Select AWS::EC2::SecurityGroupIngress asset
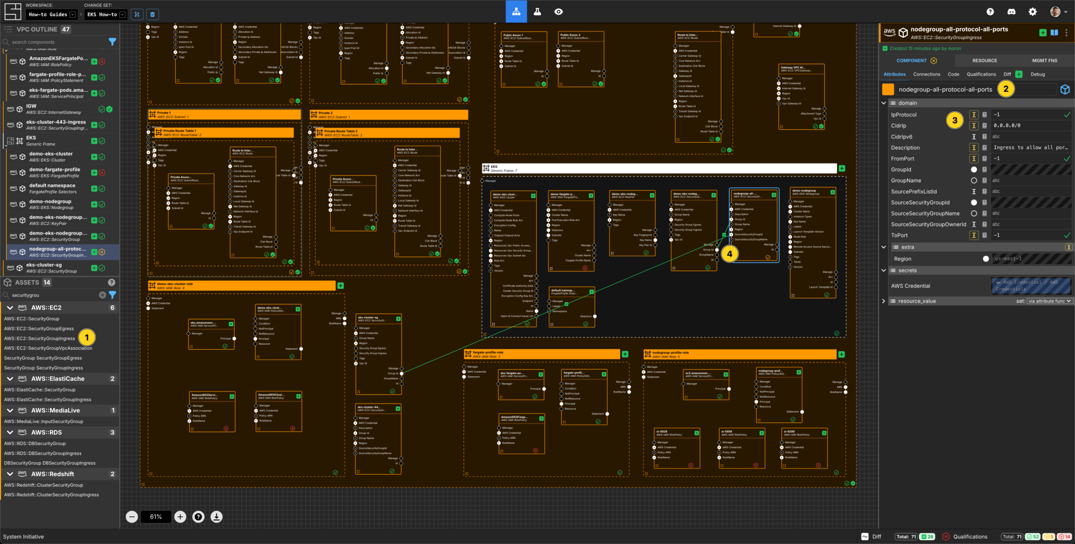The image size is (1075, 544). [x=40, y=339]
